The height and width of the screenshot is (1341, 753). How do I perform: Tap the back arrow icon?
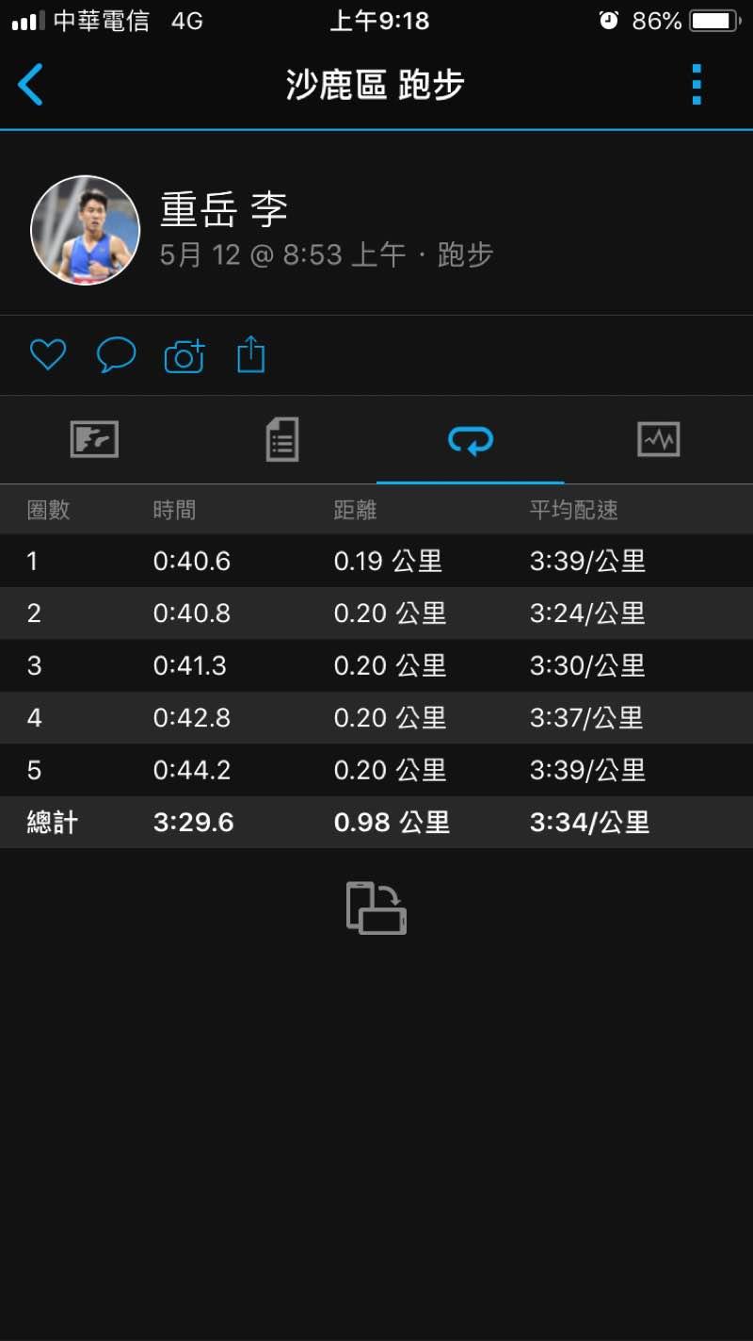pos(31,85)
